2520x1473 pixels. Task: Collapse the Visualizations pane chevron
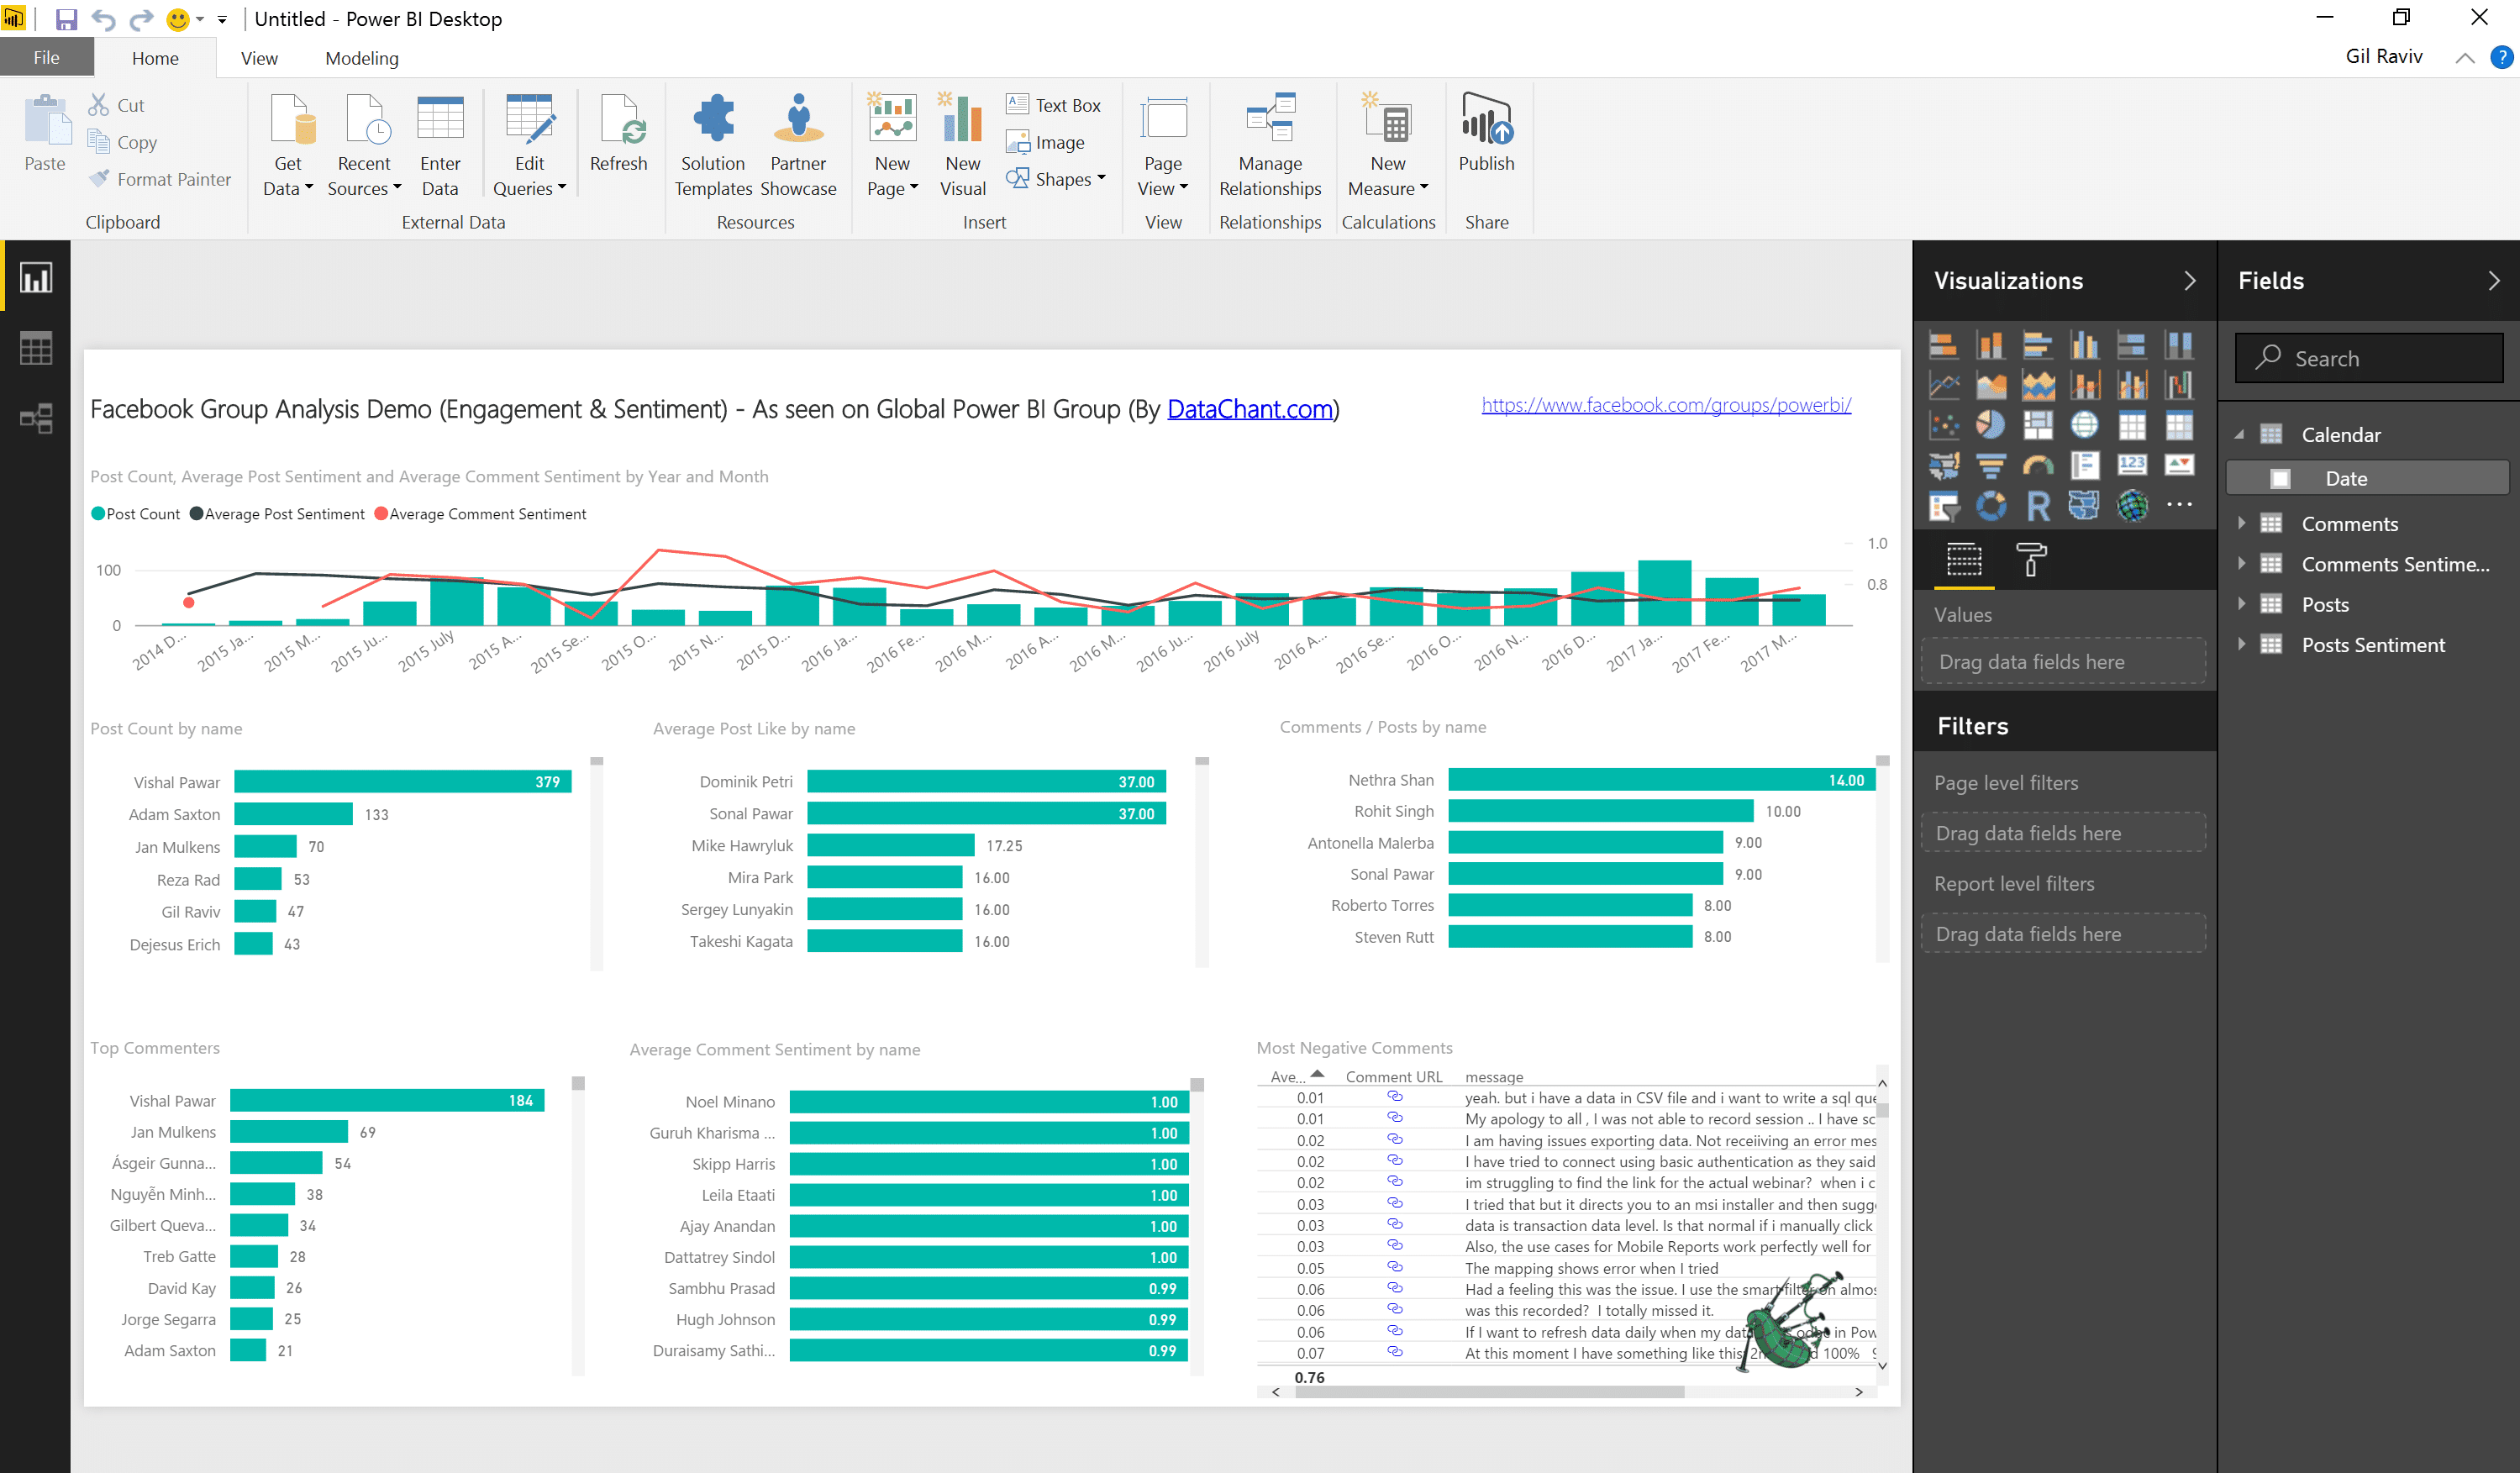click(x=2190, y=281)
